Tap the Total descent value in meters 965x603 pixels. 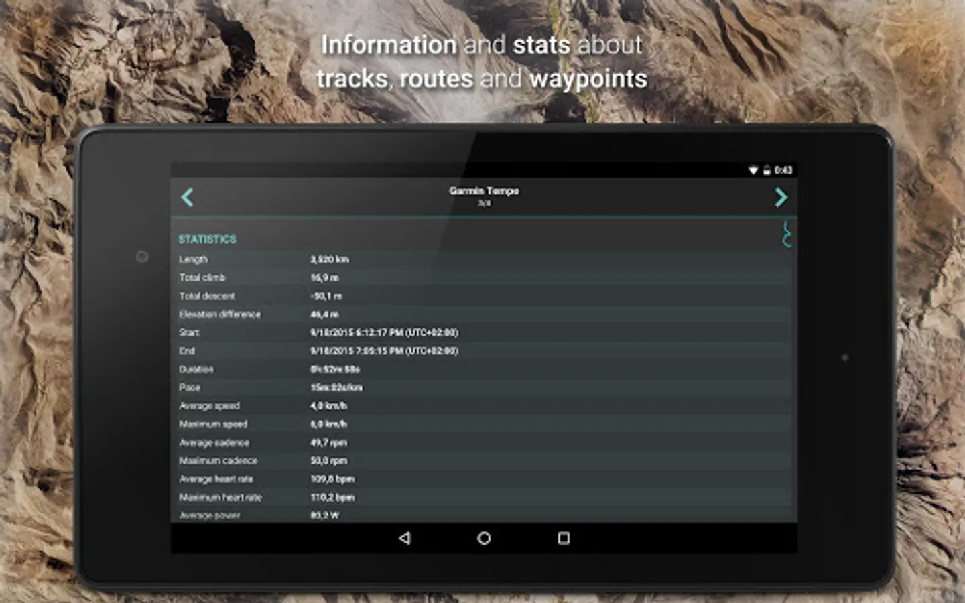[326, 296]
